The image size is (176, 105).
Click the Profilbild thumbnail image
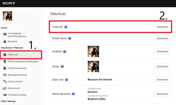[93, 51]
